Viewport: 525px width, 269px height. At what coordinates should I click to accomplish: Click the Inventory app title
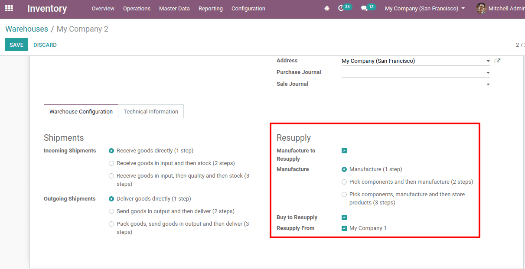[x=47, y=8]
